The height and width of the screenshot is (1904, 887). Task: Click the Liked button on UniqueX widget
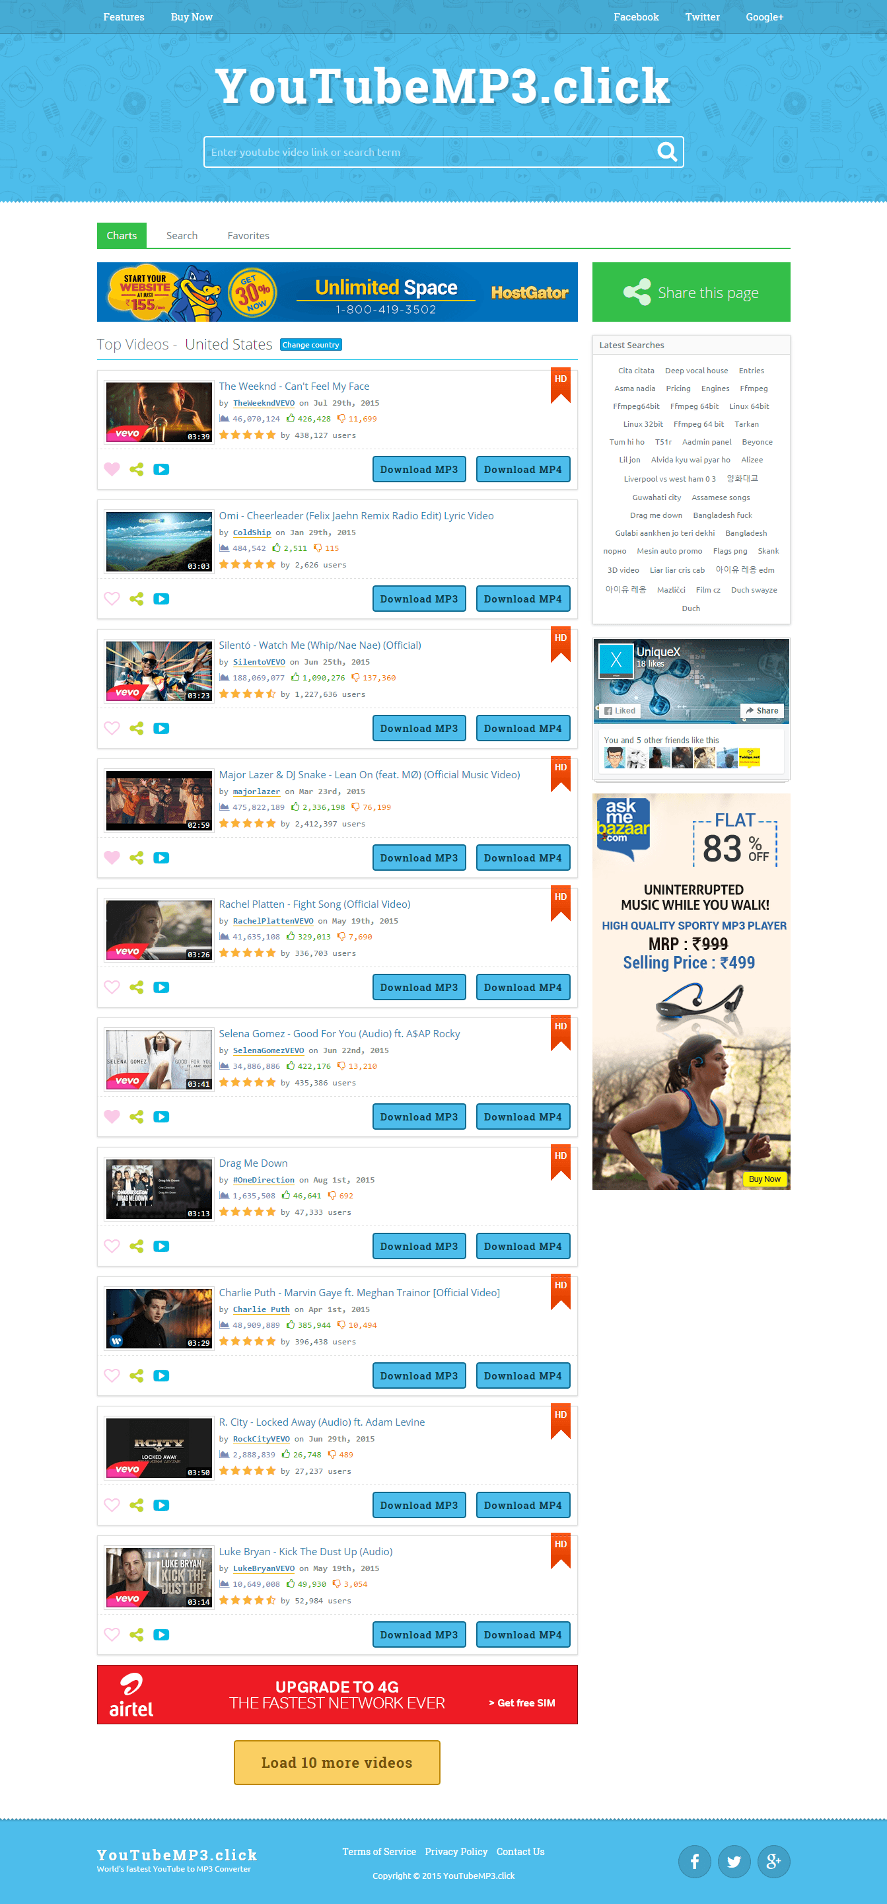pyautogui.click(x=620, y=711)
